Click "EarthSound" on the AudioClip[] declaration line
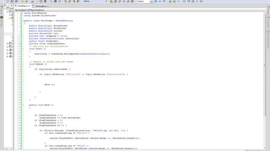 tap(60, 26)
